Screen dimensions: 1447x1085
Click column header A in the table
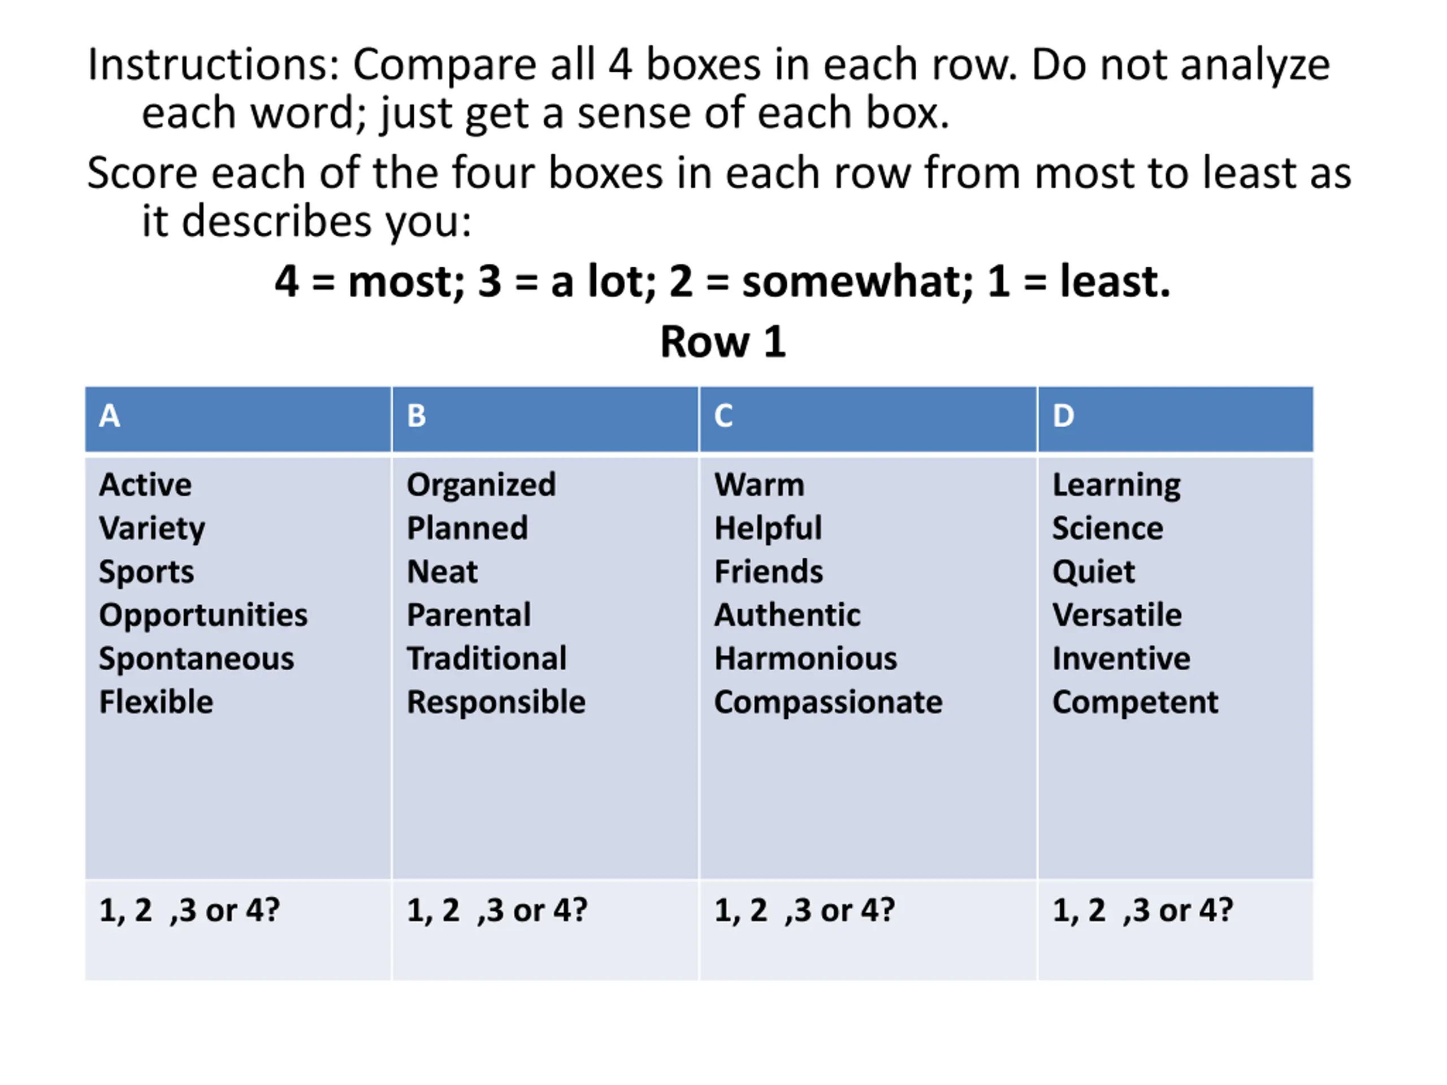[x=237, y=419]
